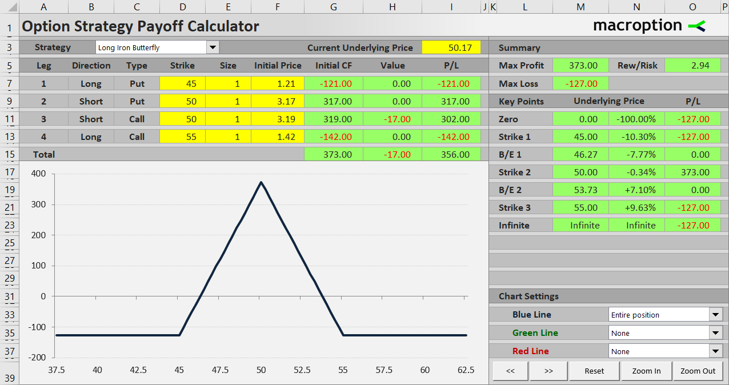Viewport: 729px width, 385px height.
Task: Select column M header
Action: [x=580, y=7]
